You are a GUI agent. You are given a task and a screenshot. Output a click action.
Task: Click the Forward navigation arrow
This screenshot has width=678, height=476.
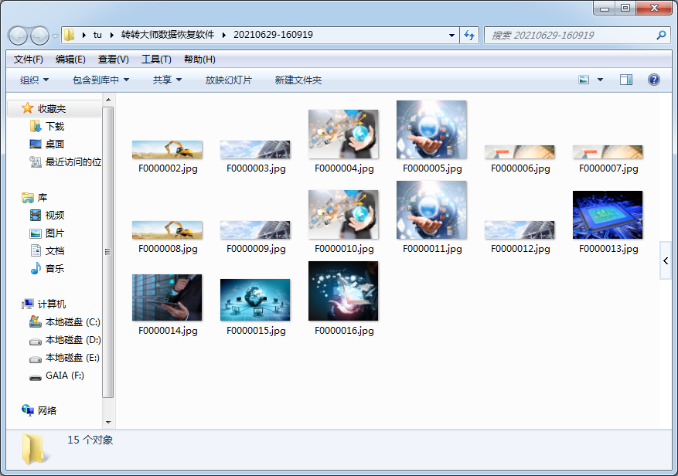click(x=39, y=36)
